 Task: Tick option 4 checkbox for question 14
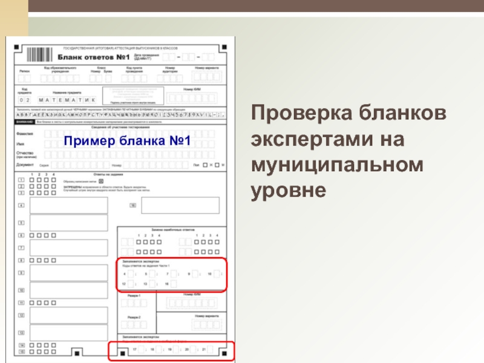click(x=54, y=345)
